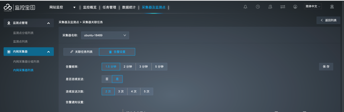The image size is (344, 112).
Task: Click the switch arrows icon
Action: (x=283, y=7)
